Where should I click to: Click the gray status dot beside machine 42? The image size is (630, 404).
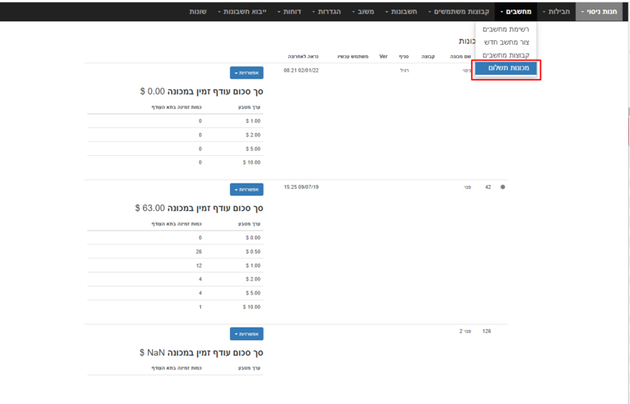tap(502, 187)
